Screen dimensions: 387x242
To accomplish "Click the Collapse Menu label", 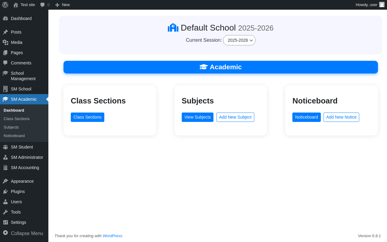I will click(27, 233).
